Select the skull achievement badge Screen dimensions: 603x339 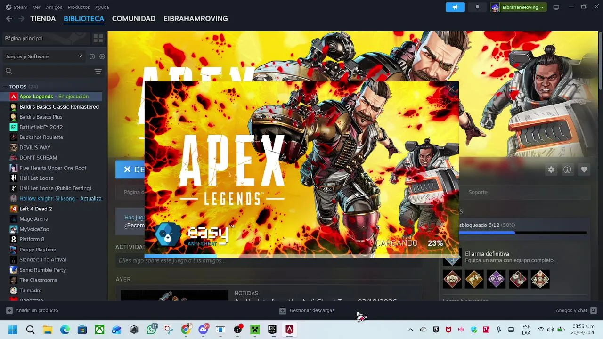452,279
